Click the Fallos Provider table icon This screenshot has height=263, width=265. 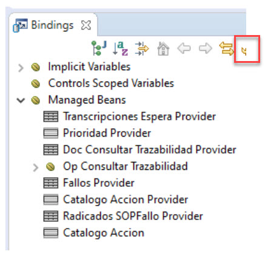(51, 183)
